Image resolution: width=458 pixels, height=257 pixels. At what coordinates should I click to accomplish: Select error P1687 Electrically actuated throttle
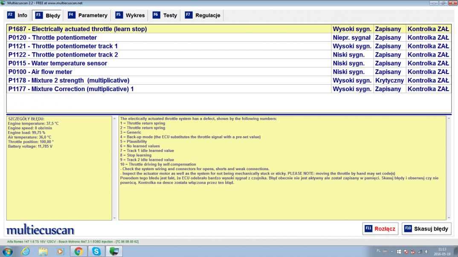click(x=229, y=29)
